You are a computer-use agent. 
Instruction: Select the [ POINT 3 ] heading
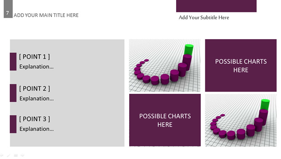(x=35, y=119)
